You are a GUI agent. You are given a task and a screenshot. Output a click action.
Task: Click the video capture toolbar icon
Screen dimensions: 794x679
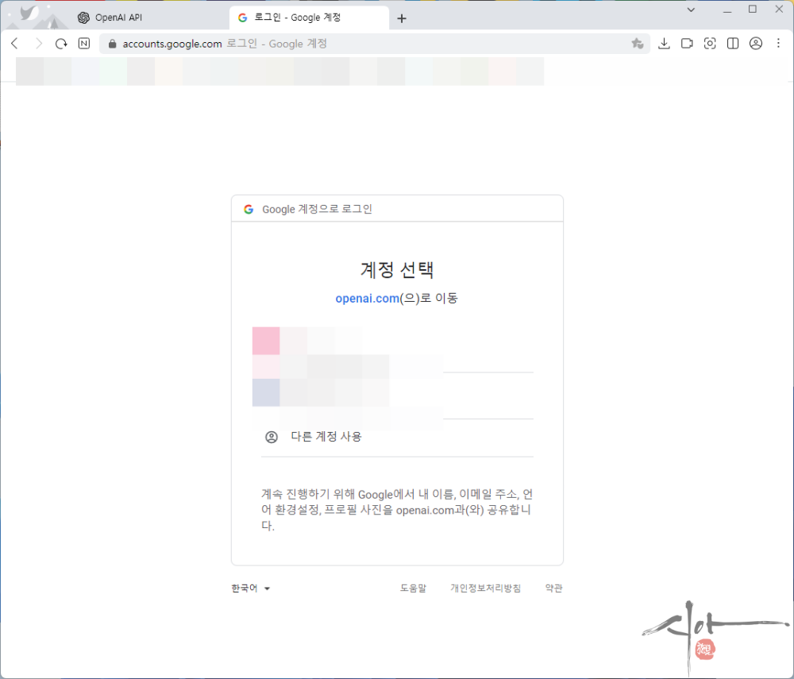coord(687,44)
